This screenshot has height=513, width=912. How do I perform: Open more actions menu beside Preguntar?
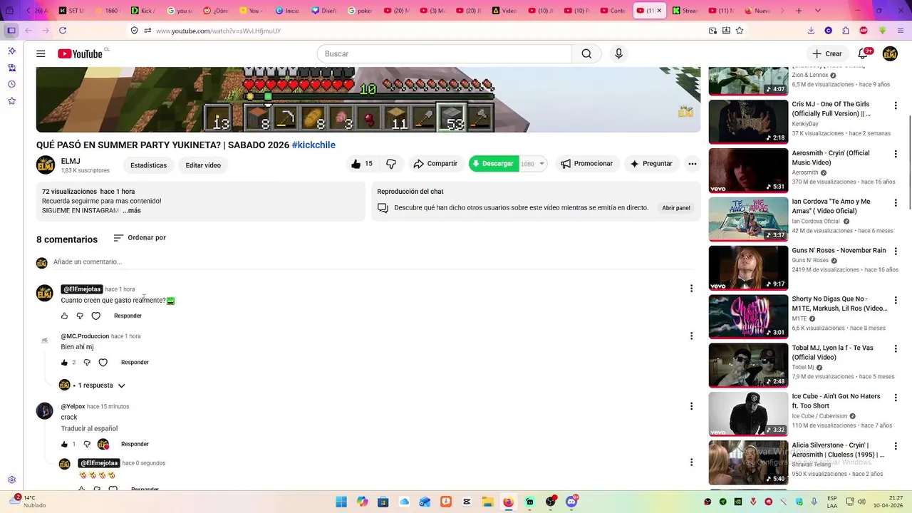coord(692,164)
